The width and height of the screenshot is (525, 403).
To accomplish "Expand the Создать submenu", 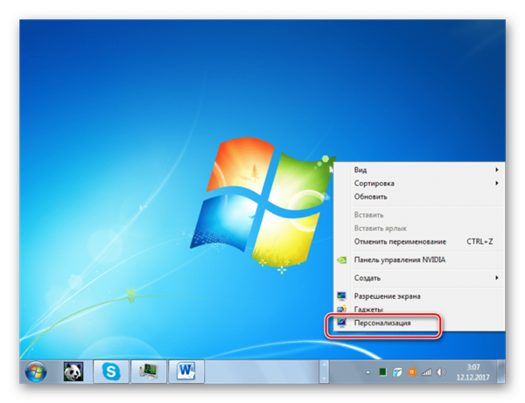I will pos(420,278).
